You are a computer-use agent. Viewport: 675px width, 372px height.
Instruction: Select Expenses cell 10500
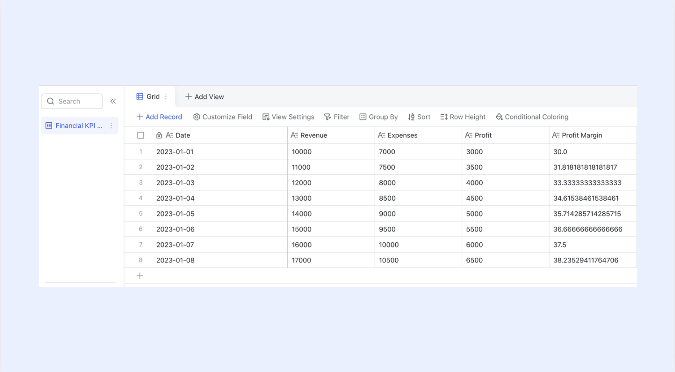[418, 260]
